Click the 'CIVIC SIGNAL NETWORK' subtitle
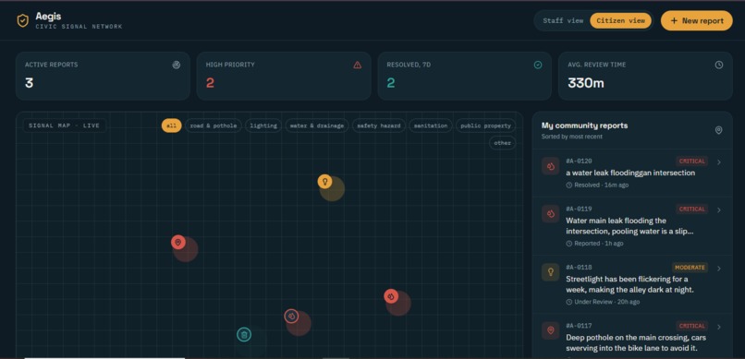The height and width of the screenshot is (359, 745). 79,27
